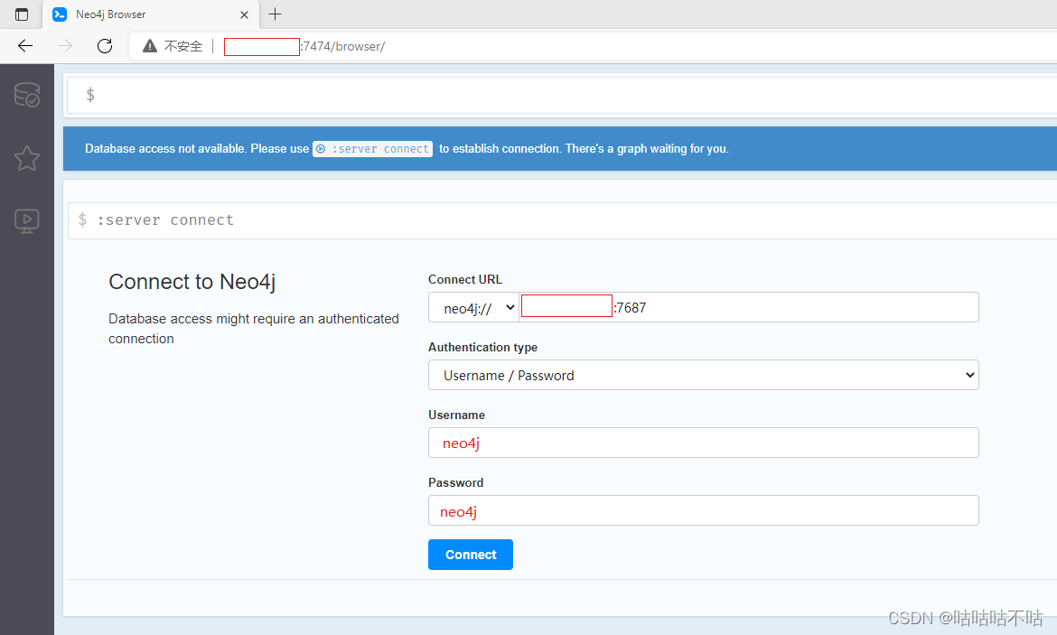This screenshot has height=635, width=1057.
Task: Click the blue Connect button
Action: pyautogui.click(x=471, y=555)
